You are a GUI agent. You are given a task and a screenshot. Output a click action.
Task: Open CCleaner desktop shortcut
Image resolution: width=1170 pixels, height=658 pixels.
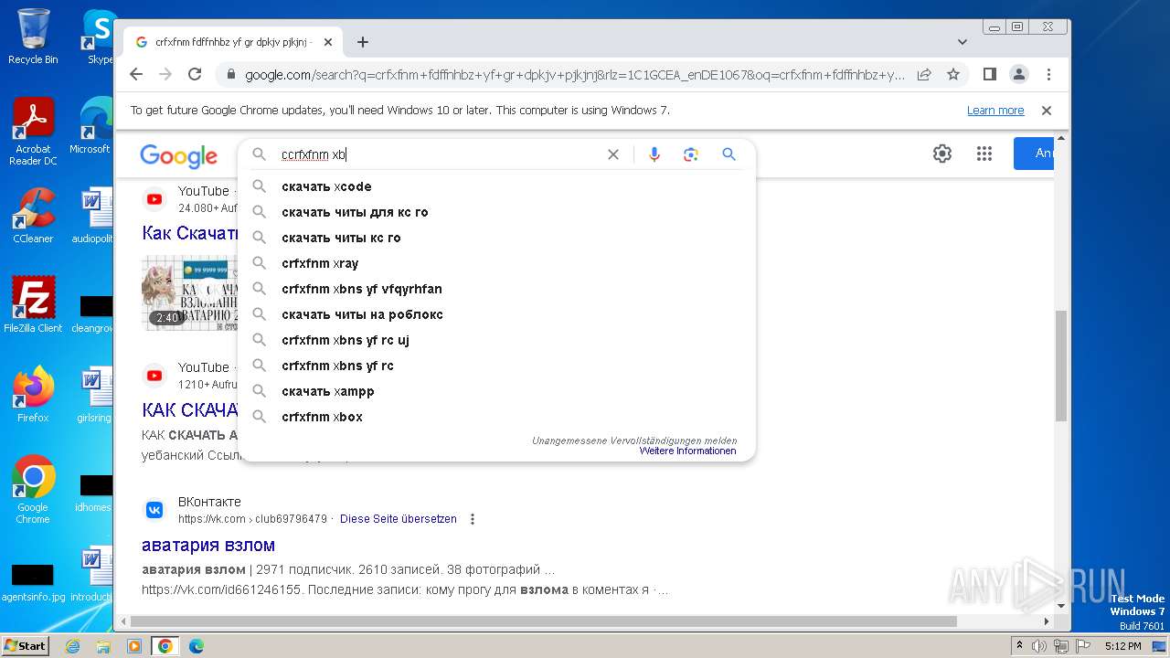[33, 216]
